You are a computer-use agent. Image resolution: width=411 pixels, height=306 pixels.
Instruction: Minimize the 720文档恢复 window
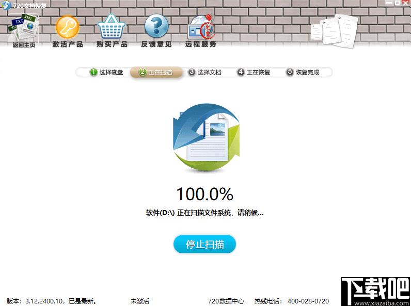click(389, 3)
